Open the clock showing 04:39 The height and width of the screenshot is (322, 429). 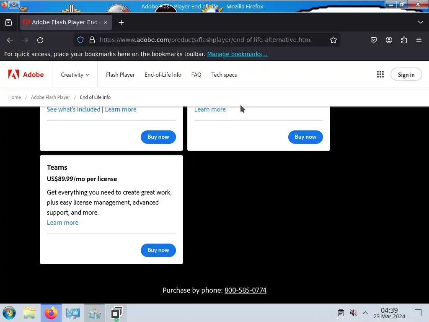[389, 313]
